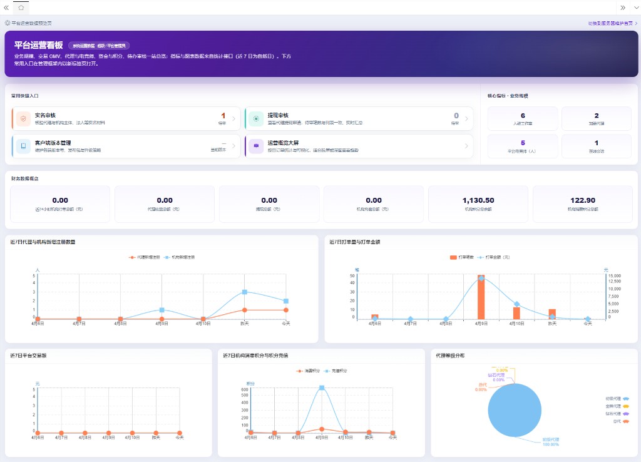Click the double right arrow tab scroller
Screen dimensions: 641x462
(x=623, y=8)
